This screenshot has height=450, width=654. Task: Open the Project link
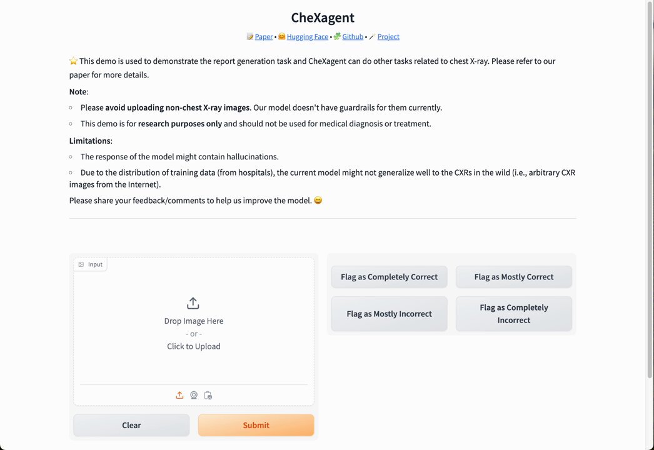click(x=388, y=37)
